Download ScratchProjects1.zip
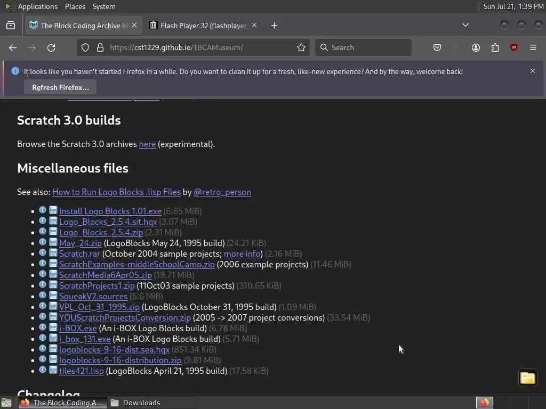The height and width of the screenshot is (409, 546). (x=97, y=285)
